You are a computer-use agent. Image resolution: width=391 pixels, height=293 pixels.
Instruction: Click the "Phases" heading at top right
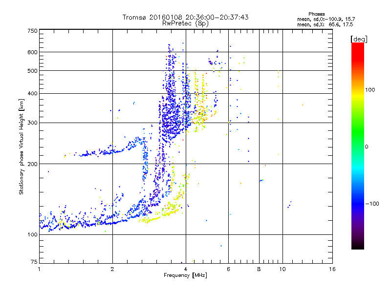pos(316,14)
